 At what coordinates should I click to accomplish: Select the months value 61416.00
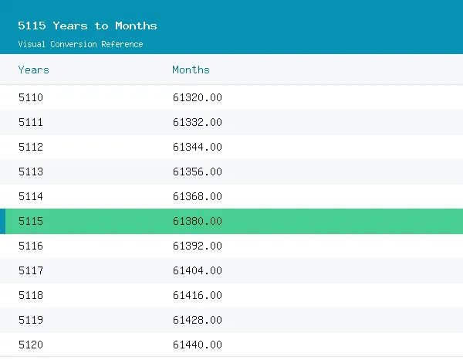coord(198,295)
